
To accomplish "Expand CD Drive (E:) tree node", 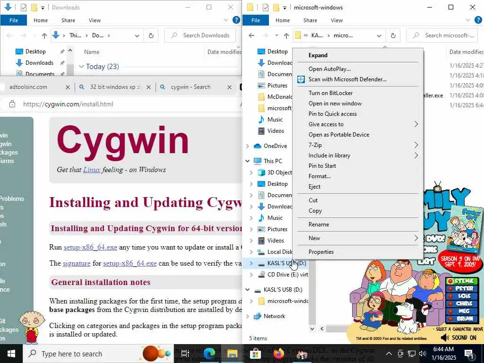I will [x=251, y=275].
